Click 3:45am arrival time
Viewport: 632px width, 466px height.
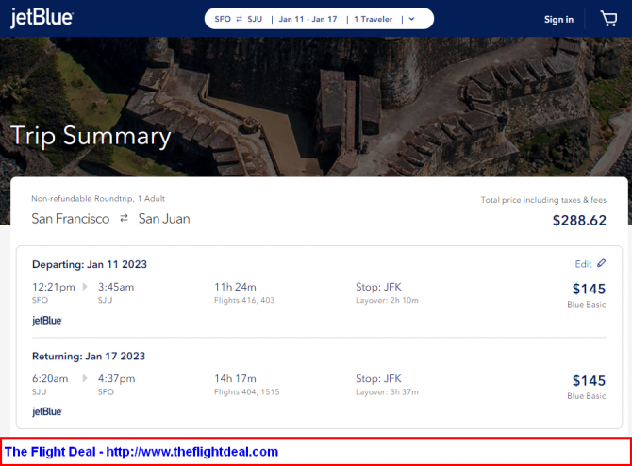(116, 287)
